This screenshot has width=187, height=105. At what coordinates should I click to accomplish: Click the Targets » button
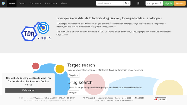pos(74,75)
